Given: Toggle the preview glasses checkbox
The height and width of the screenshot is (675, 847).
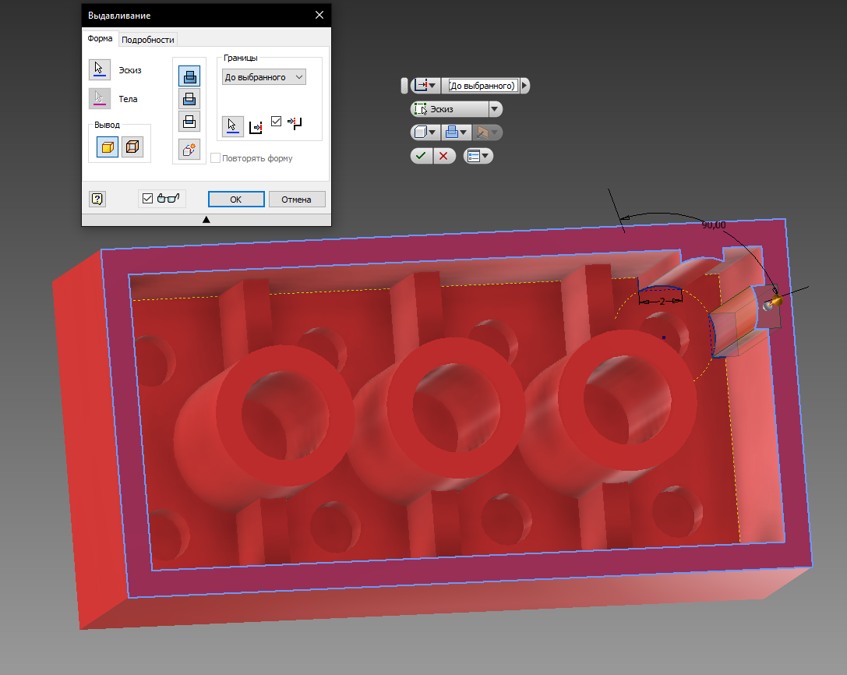Looking at the screenshot, I should coord(149,199).
